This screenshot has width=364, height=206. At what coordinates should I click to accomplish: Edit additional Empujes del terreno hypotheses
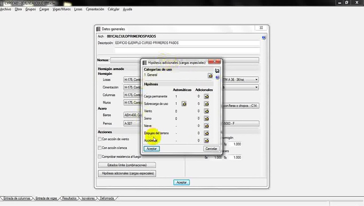point(206,133)
